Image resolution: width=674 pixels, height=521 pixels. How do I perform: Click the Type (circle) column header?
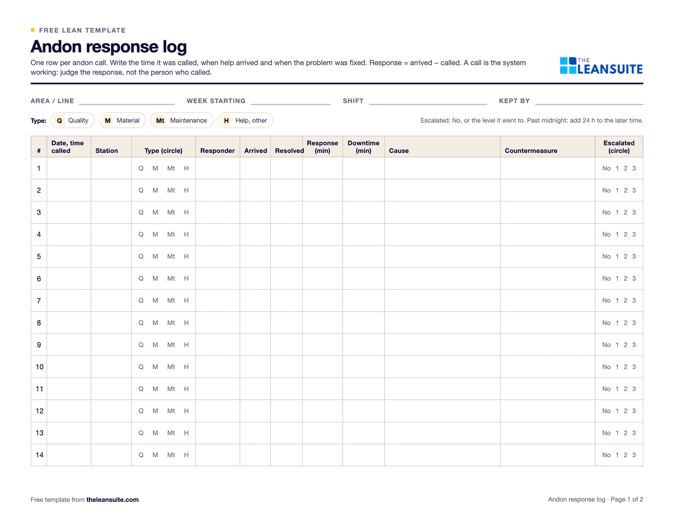(x=164, y=147)
